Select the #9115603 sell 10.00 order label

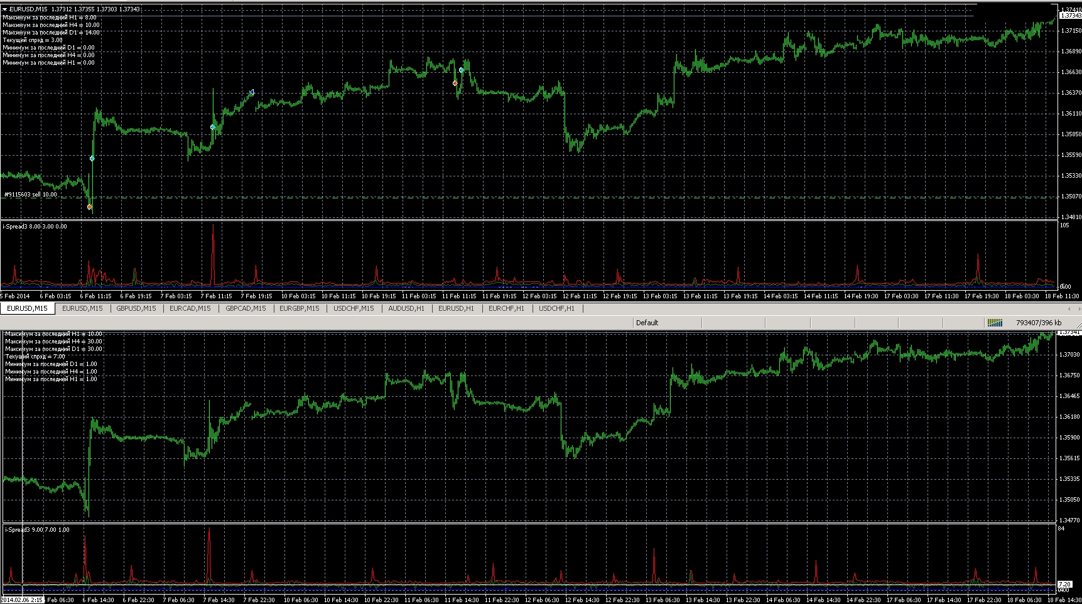(30, 195)
